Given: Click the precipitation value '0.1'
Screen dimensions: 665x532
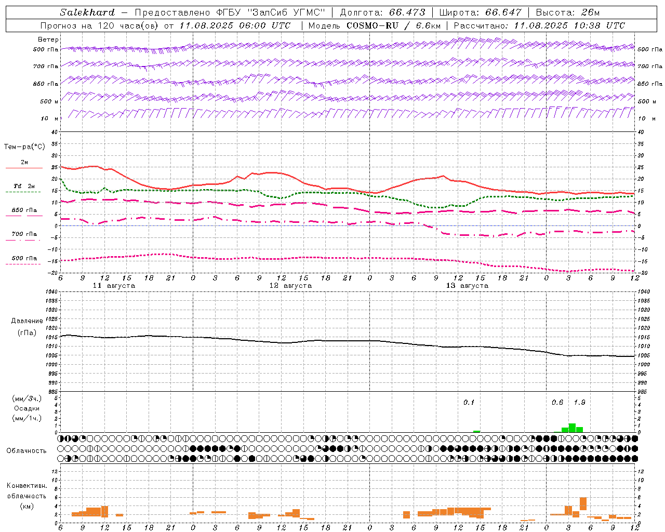Looking at the screenshot, I should [469, 403].
